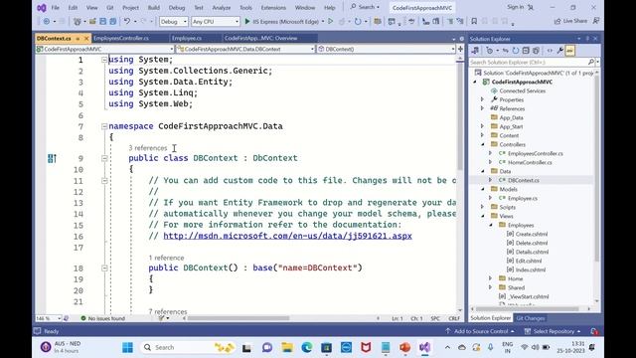
Task: Click the editor horizontal scrollbar
Action: pyautogui.click(x=238, y=318)
